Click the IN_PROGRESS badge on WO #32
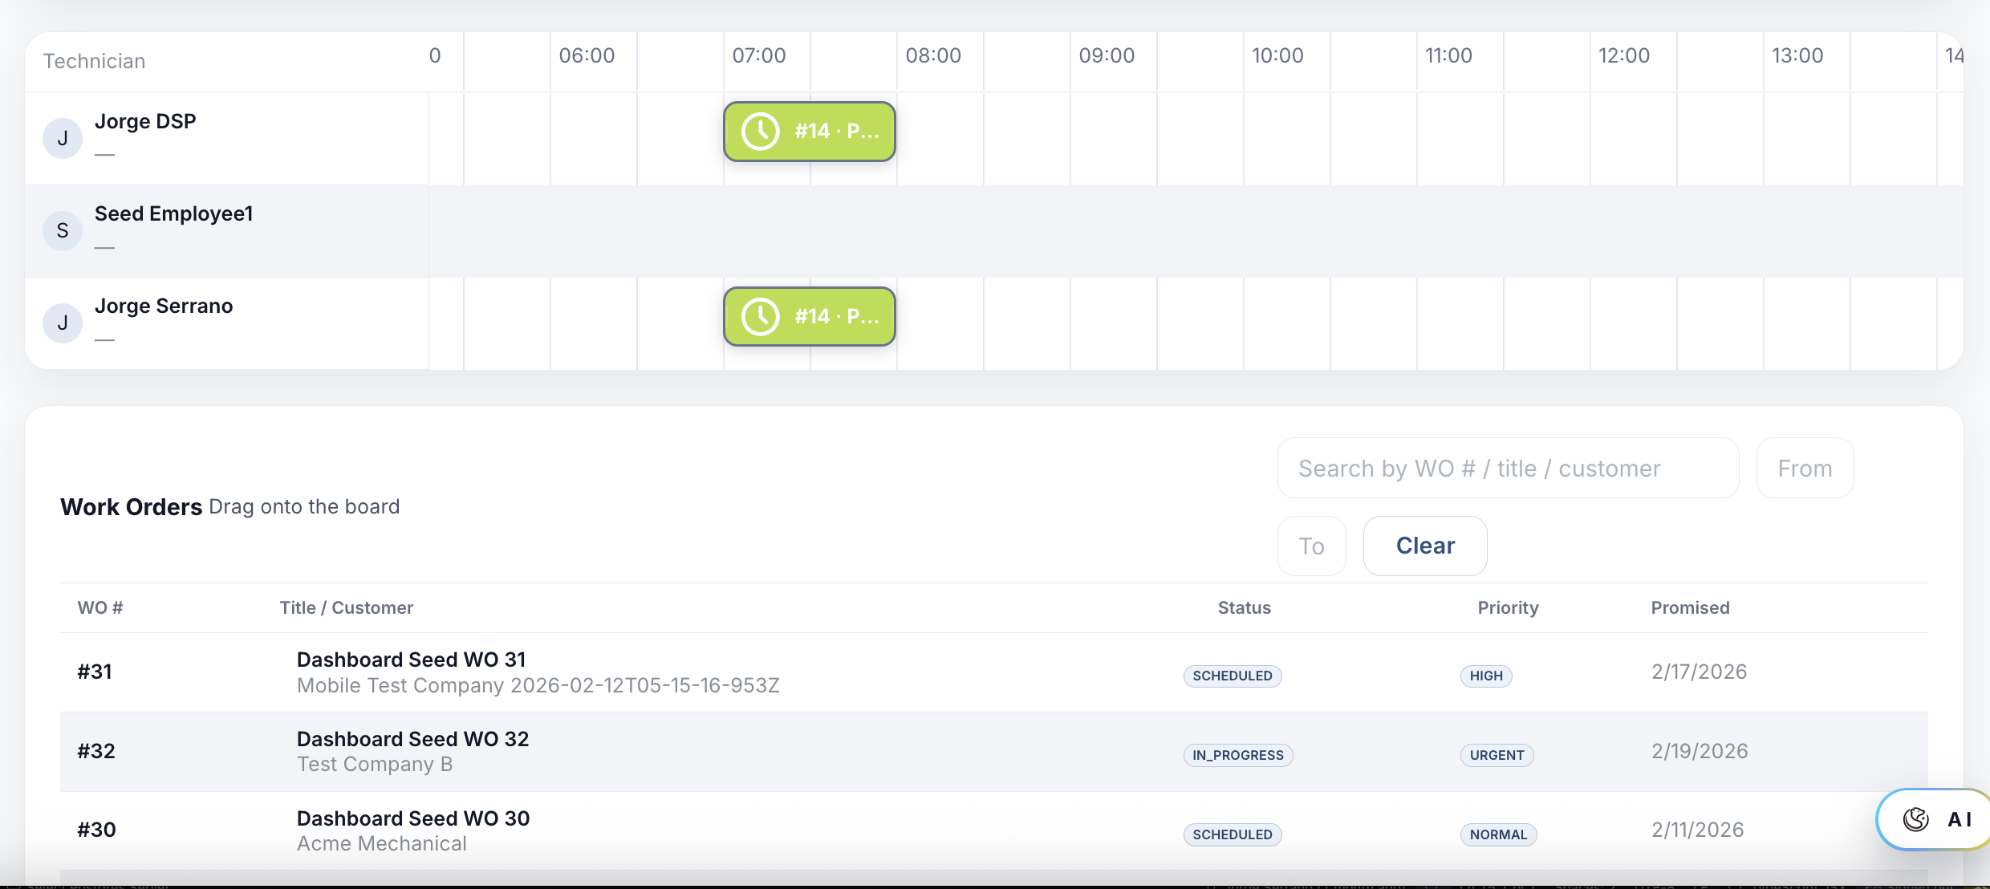 pyautogui.click(x=1237, y=754)
